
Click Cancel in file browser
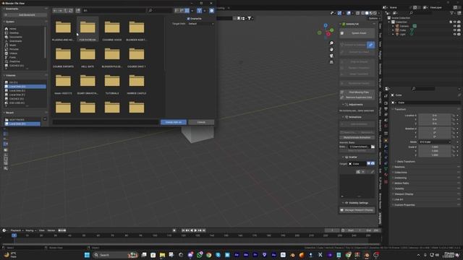coord(201,122)
